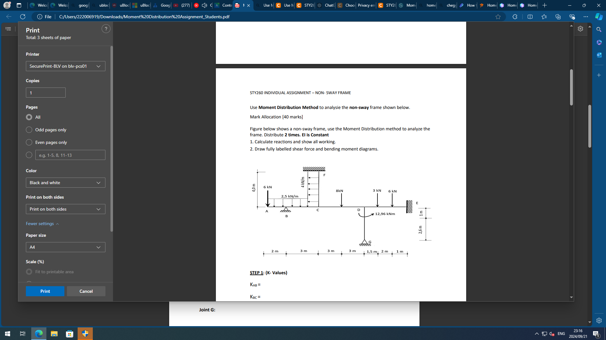Select All pages radio button
The height and width of the screenshot is (340, 606).
tap(29, 117)
